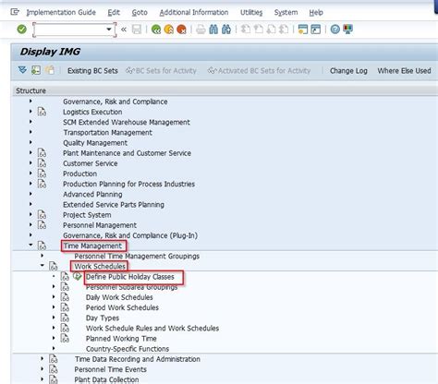The height and width of the screenshot is (384, 438).
Task: Expand the Quality Management node
Action: (30, 142)
